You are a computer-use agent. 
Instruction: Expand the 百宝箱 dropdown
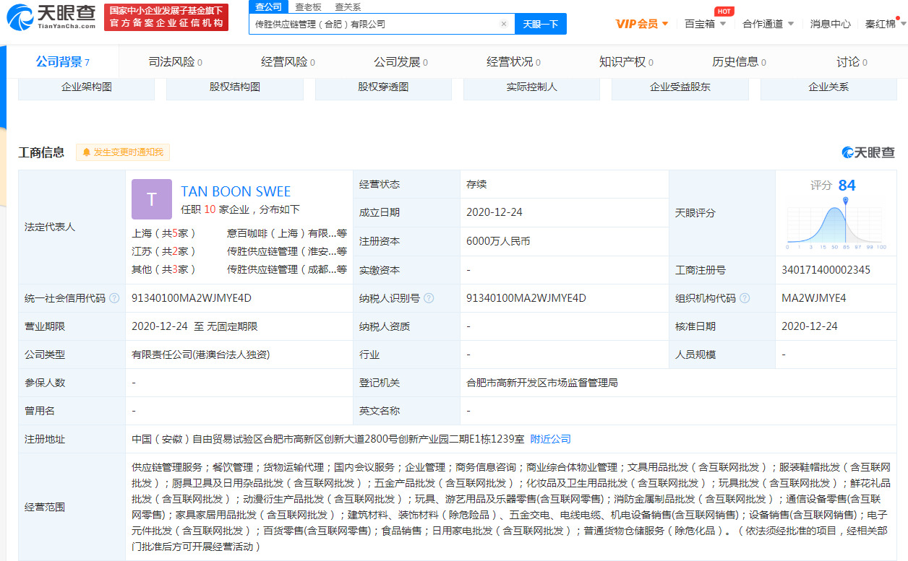(705, 24)
